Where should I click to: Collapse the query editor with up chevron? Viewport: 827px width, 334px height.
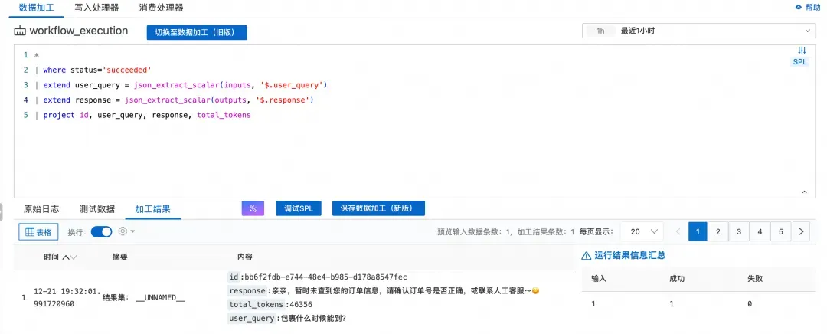click(x=802, y=192)
